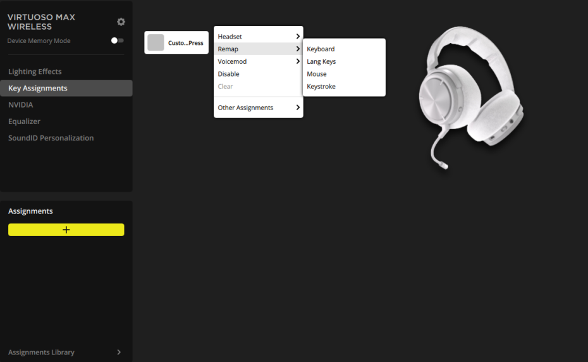This screenshot has height=362, width=588.
Task: Expand Remap submenu arrow
Action: click(298, 49)
